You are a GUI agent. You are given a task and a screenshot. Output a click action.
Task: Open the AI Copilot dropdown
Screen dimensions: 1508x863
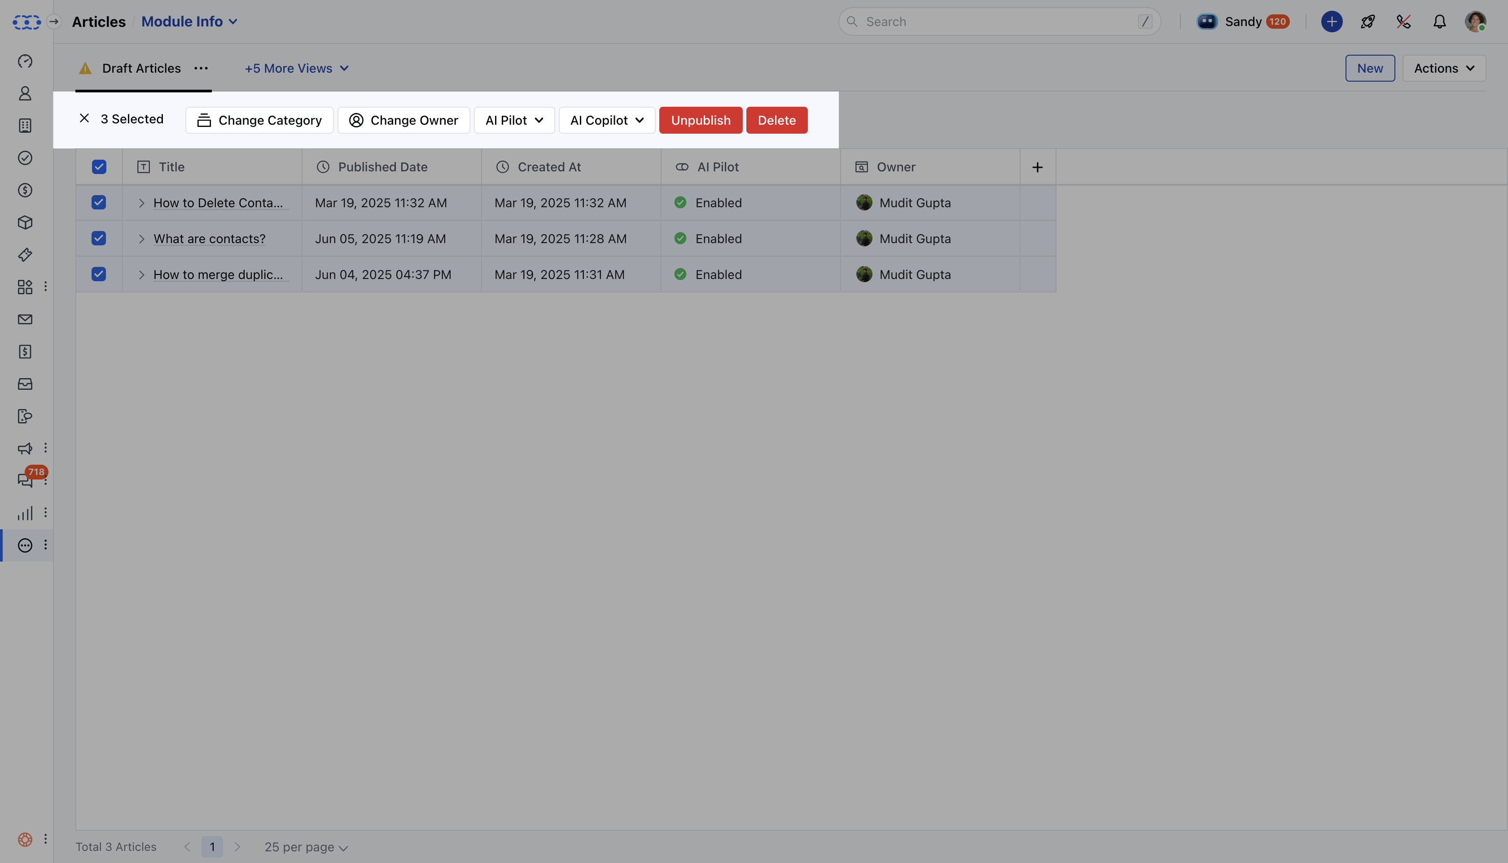pyautogui.click(x=607, y=120)
